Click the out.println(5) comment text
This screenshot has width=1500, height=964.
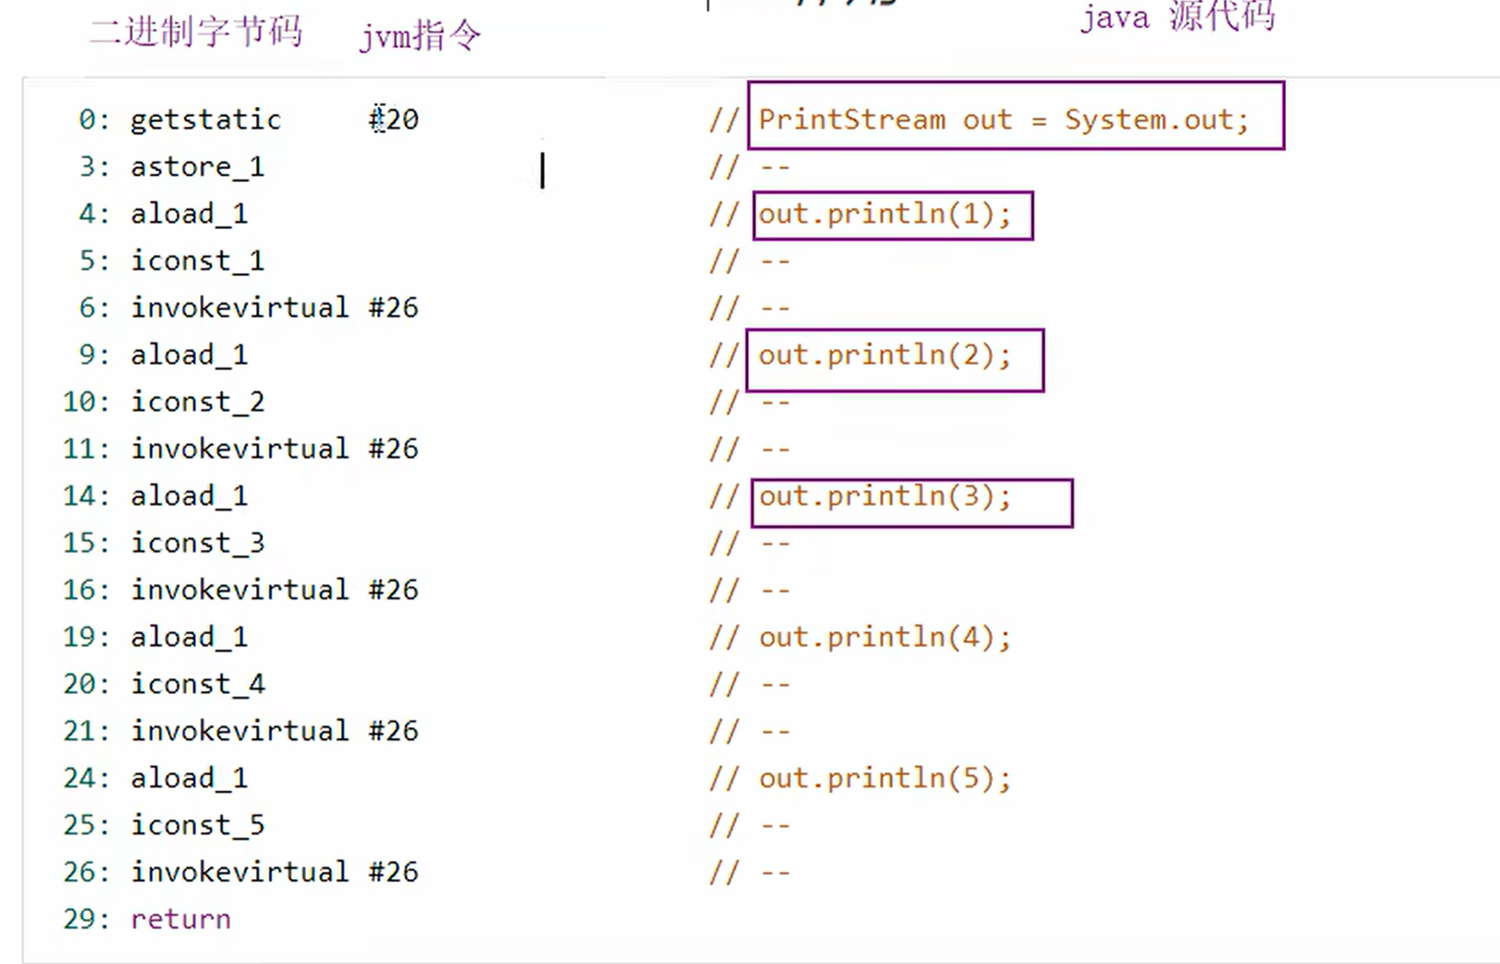pos(884,779)
